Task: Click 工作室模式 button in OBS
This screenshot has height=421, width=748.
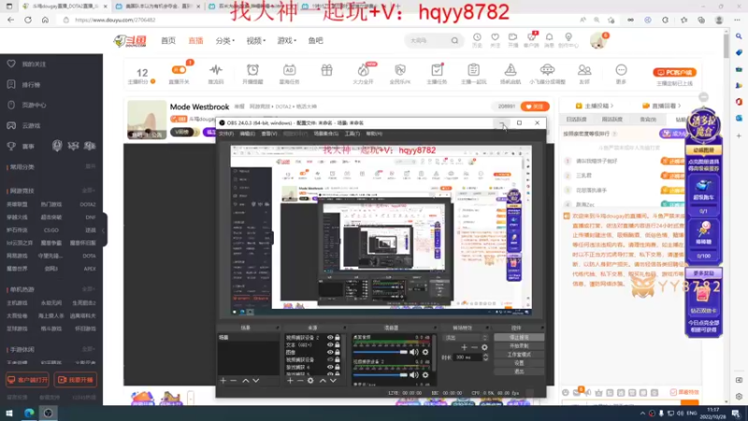Action: click(519, 355)
